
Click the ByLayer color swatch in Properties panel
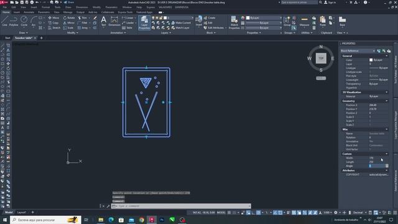(371, 60)
